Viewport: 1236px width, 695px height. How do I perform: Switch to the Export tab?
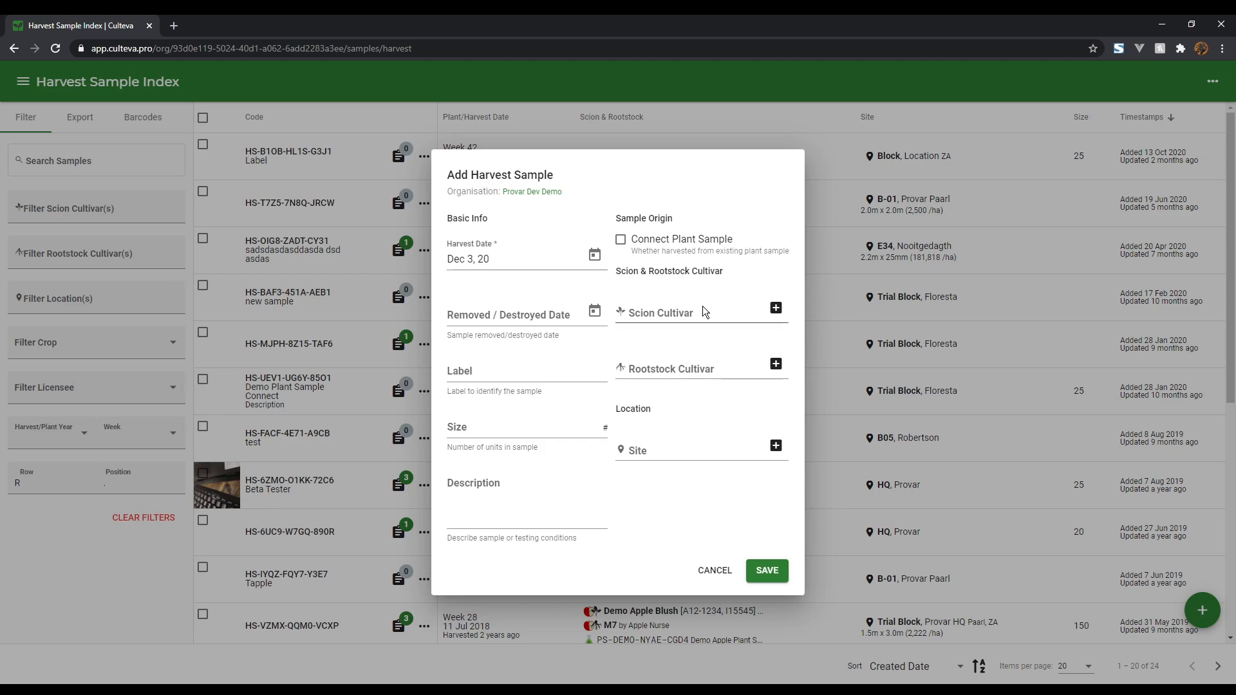coord(79,117)
